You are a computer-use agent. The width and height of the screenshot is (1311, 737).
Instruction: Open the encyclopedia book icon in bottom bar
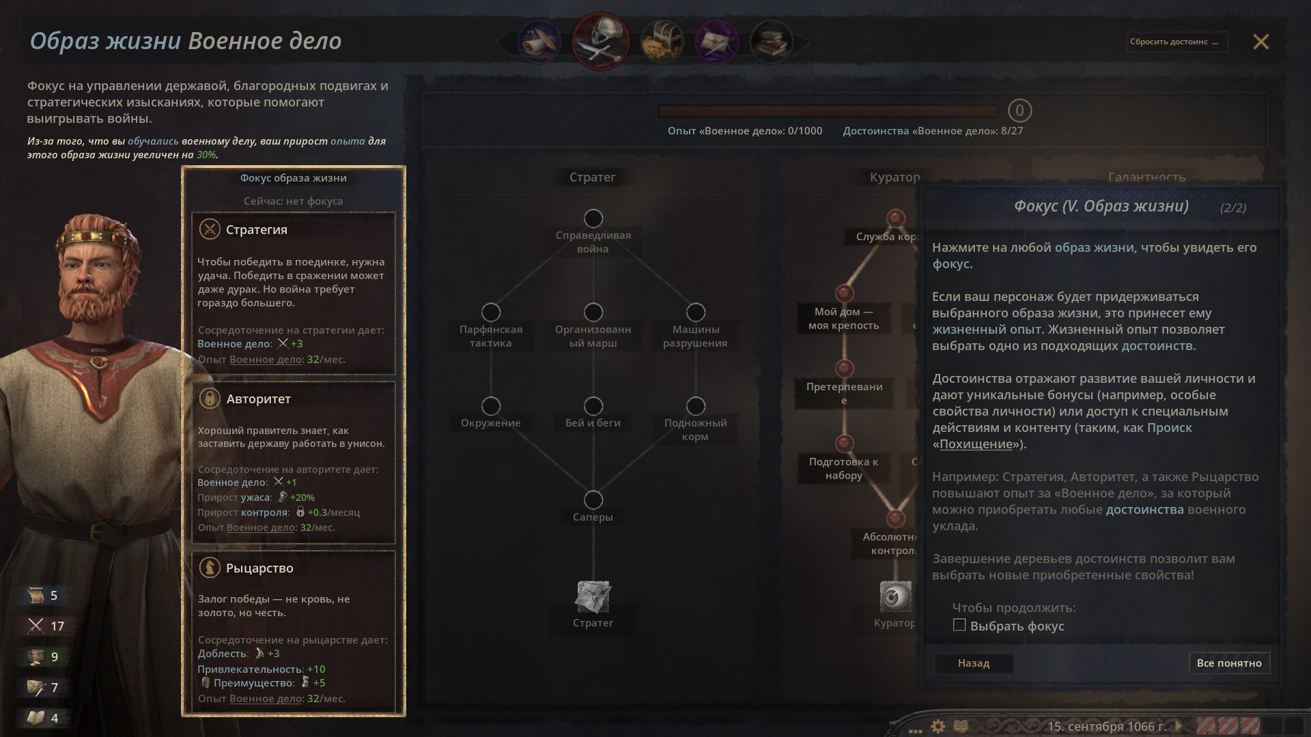[x=961, y=726]
